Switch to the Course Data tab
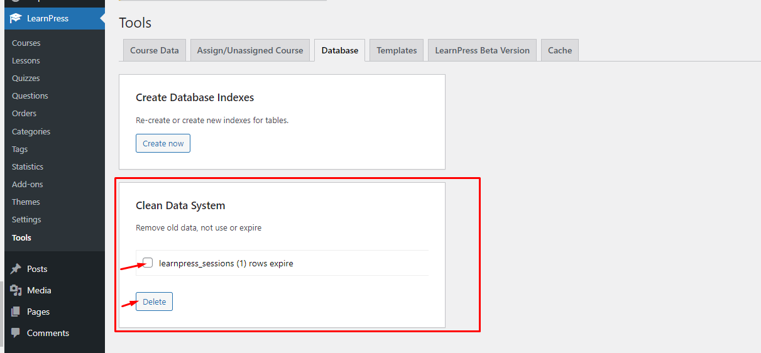The width and height of the screenshot is (761, 353). [155, 50]
